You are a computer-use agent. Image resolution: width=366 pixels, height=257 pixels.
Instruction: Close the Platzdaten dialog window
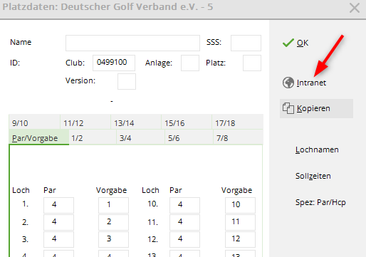point(355,8)
